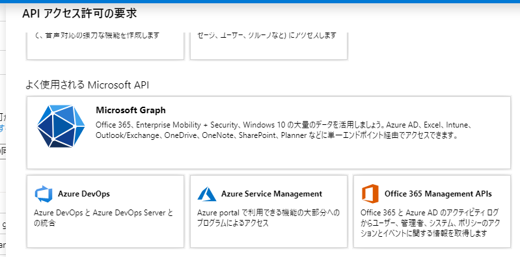Image resolution: width=520 pixels, height=257 pixels.
Task: Click the 'Azure portal で利用できる機能' description text
Action: [x=268, y=217]
